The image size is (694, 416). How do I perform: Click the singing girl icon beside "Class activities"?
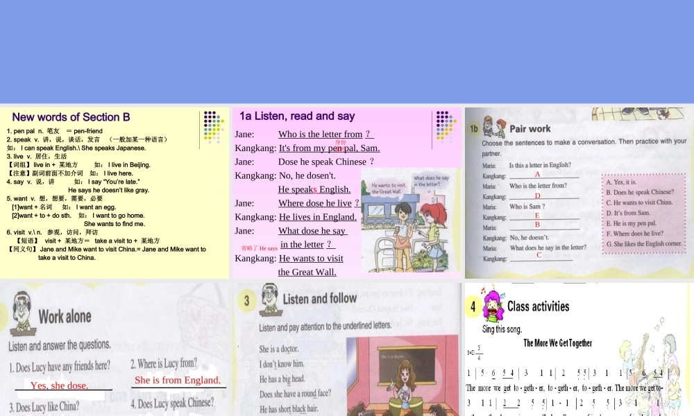pyautogui.click(x=492, y=304)
